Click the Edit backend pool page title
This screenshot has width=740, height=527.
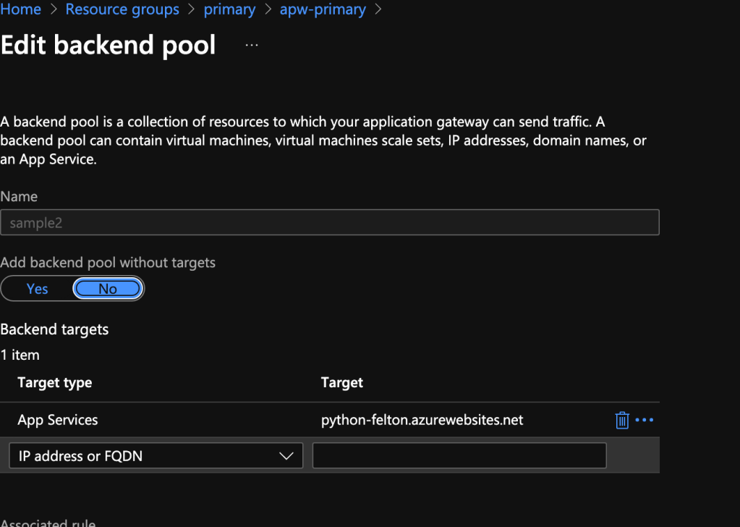tap(109, 45)
